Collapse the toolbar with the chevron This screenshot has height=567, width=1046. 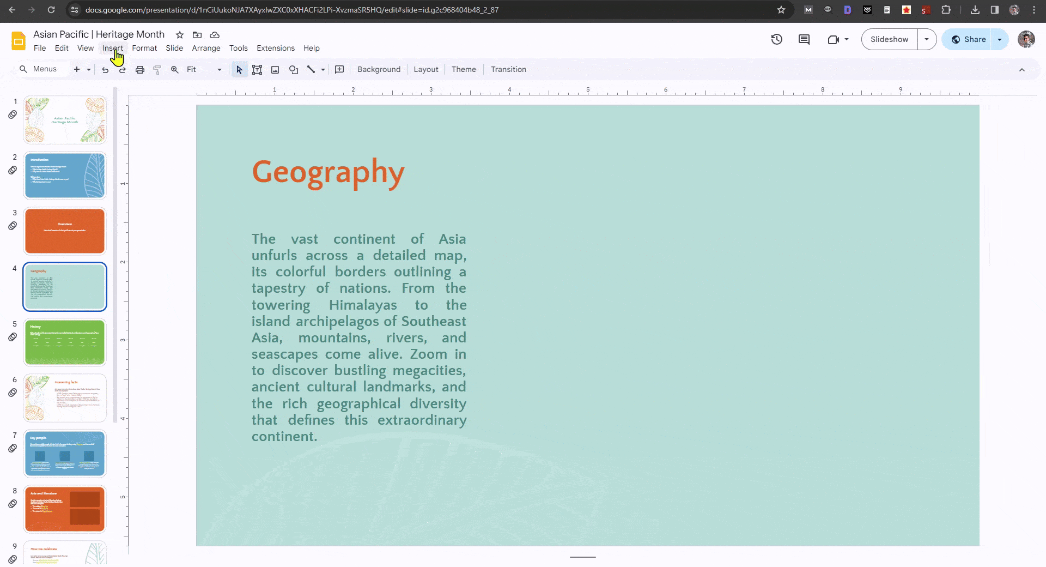(1022, 69)
